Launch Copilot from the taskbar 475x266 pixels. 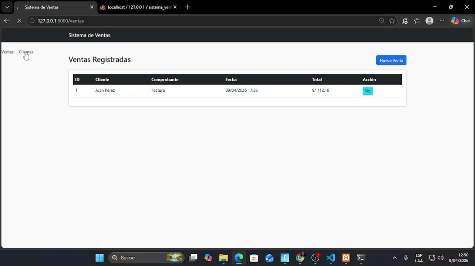(x=208, y=258)
